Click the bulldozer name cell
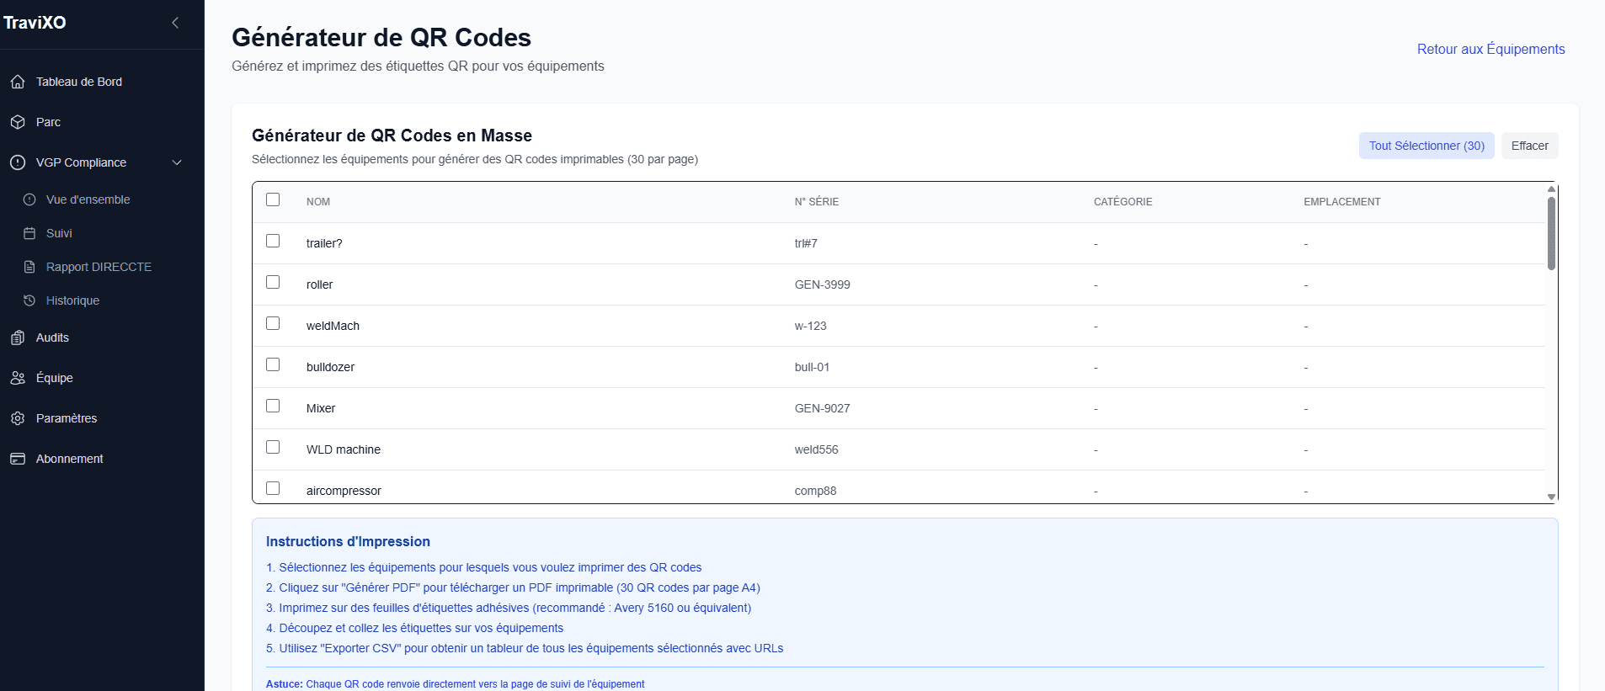 (x=331, y=367)
